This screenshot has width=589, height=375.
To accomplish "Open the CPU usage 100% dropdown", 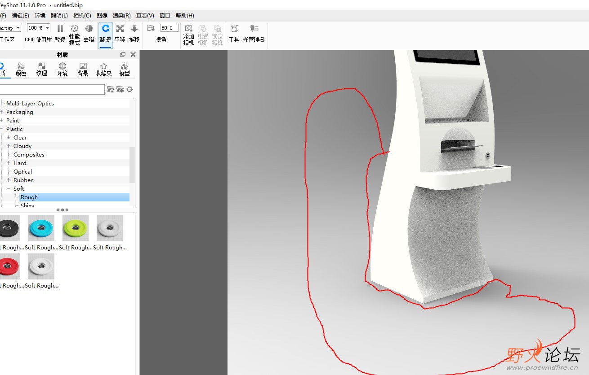I will [x=39, y=28].
